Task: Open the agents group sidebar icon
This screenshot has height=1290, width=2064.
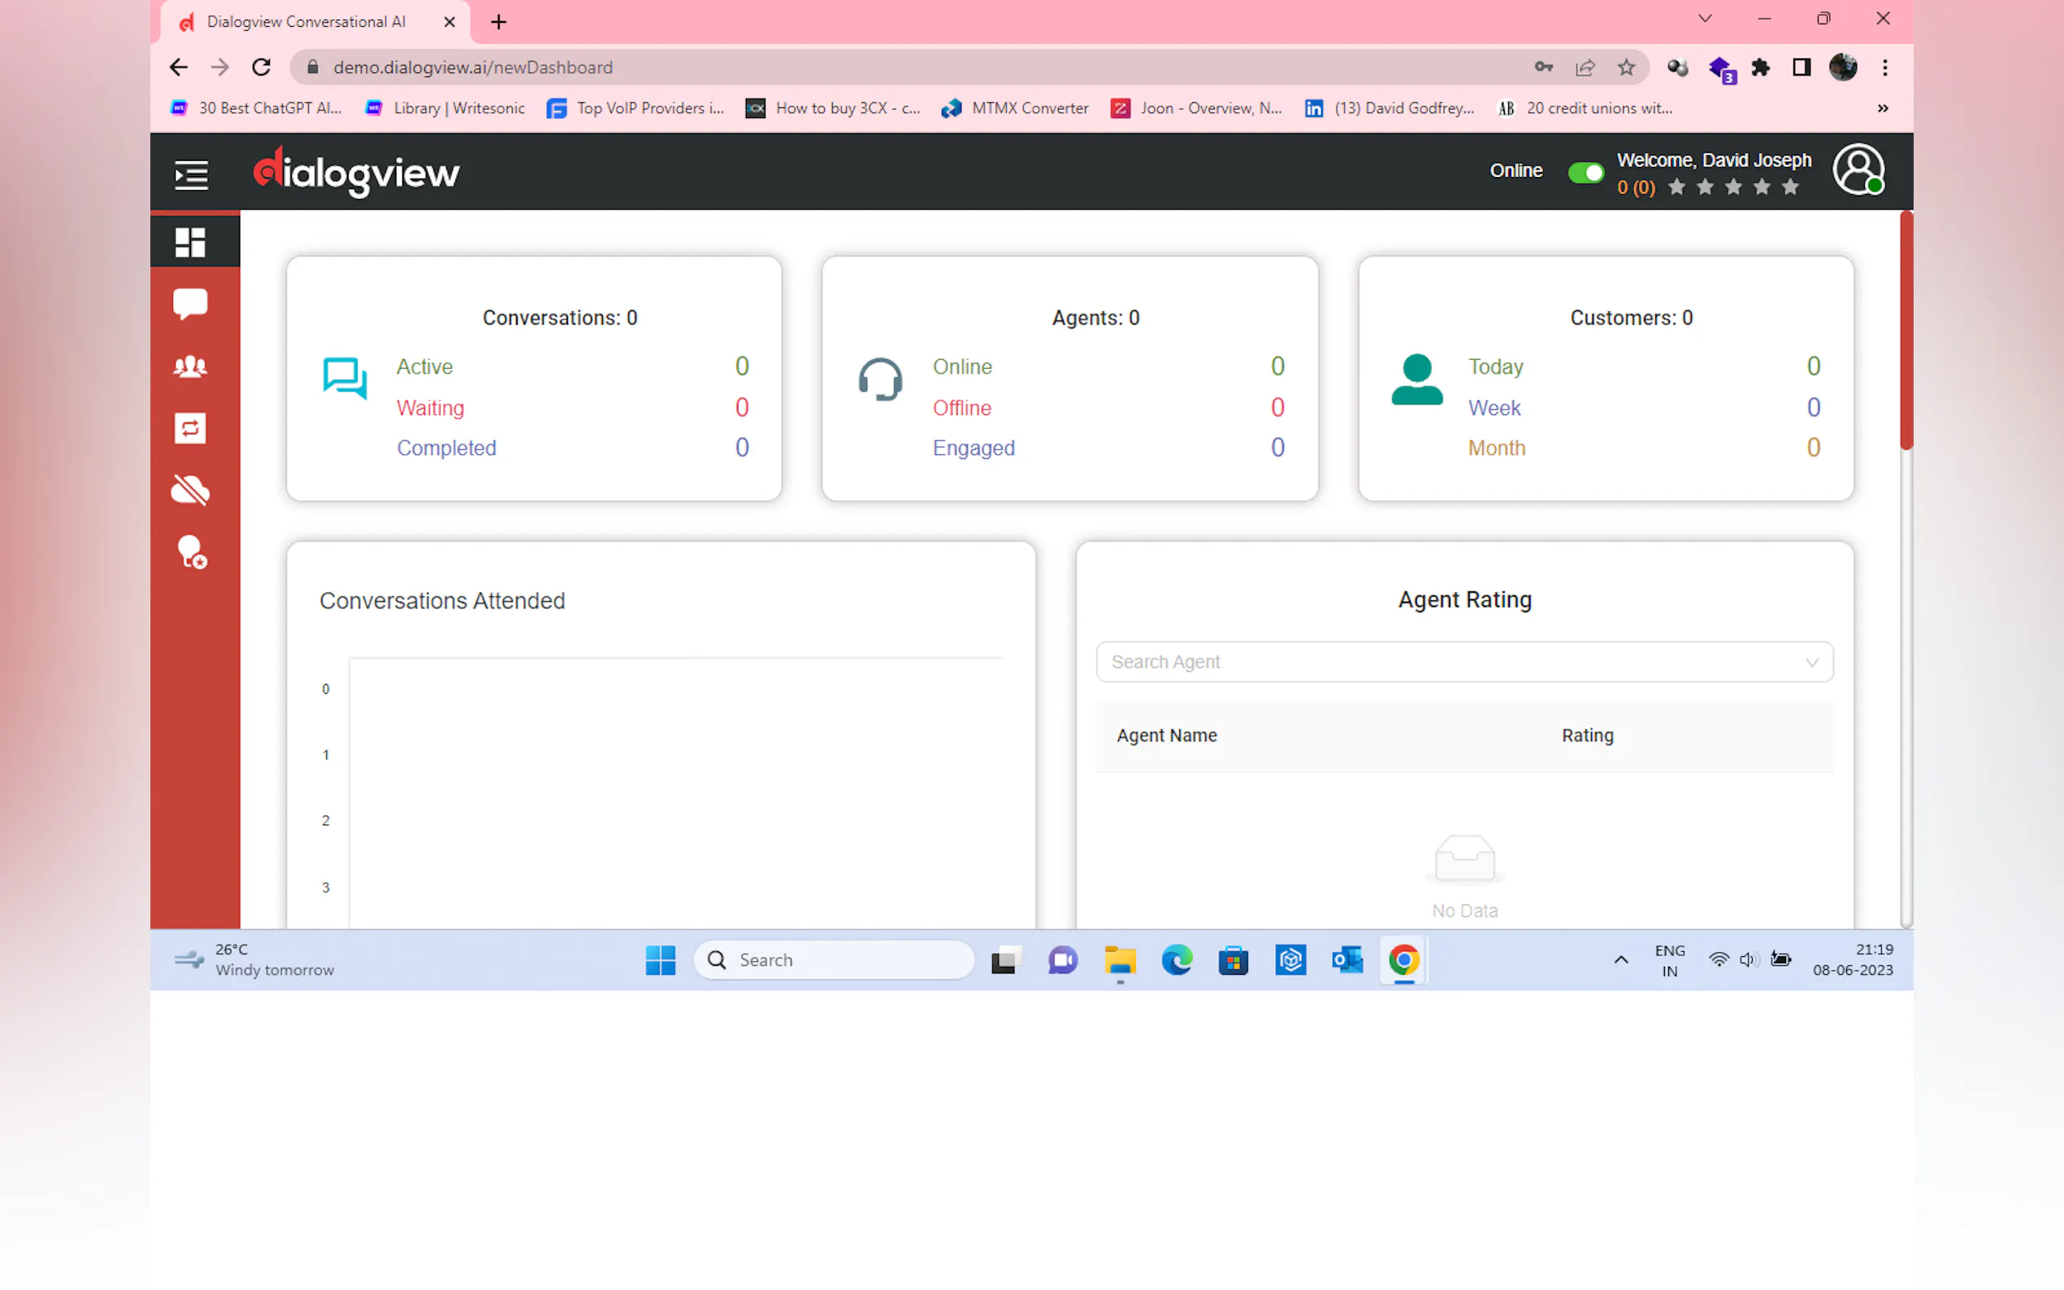Action: [x=190, y=367]
